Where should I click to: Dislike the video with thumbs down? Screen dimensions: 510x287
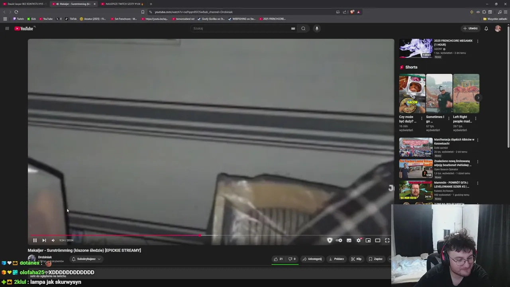[x=292, y=259]
